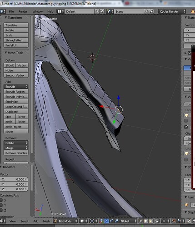Screen dimensions: 195x227
Task: Open the Mesh menu in 3D view header
Action: pyautogui.click(x=46, y=221)
